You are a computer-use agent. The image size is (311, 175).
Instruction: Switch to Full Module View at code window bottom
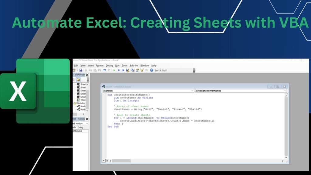pos(107,160)
